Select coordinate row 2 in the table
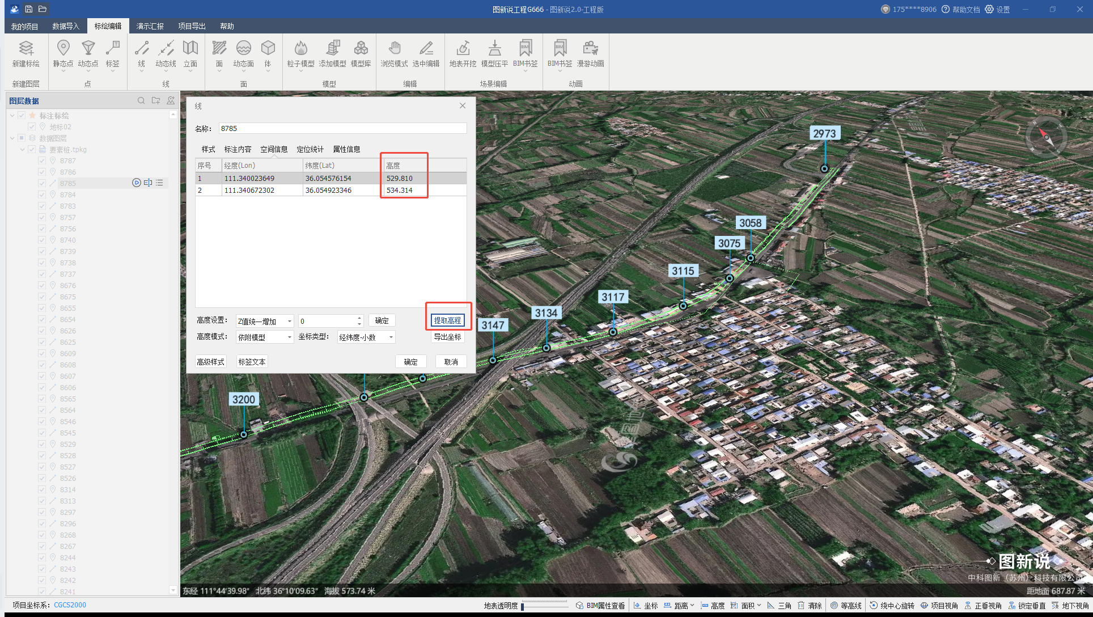1093x617 pixels. pyautogui.click(x=331, y=190)
